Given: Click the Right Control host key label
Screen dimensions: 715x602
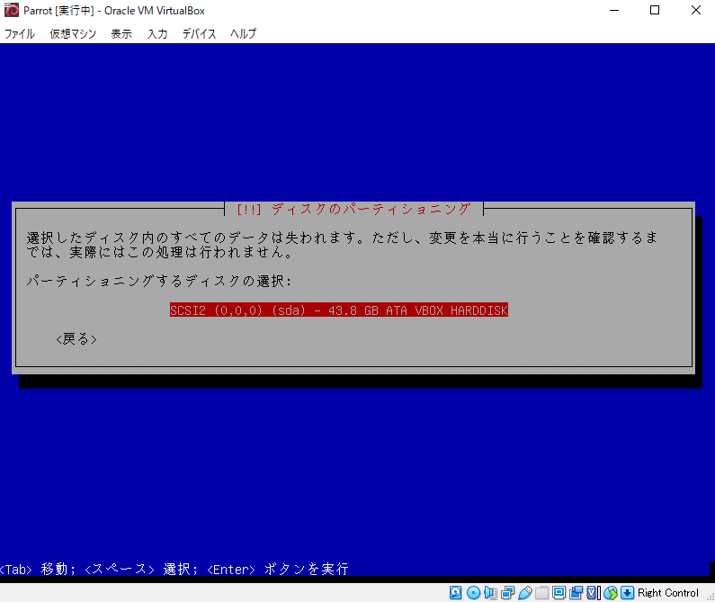Looking at the screenshot, I should (x=668, y=592).
